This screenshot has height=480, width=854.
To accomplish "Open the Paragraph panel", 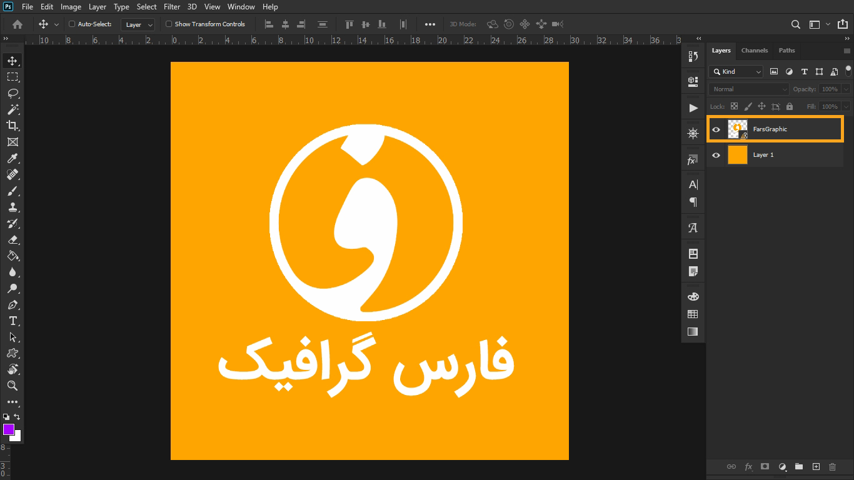I will (x=692, y=202).
